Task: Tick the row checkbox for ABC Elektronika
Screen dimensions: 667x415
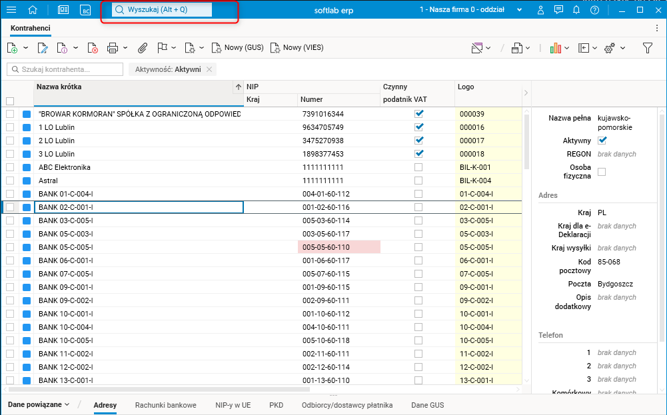Action: point(10,167)
